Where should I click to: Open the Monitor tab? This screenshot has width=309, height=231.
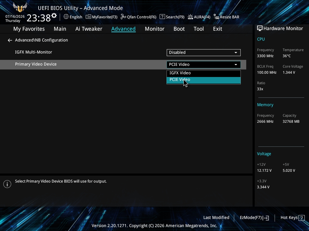tap(155, 29)
